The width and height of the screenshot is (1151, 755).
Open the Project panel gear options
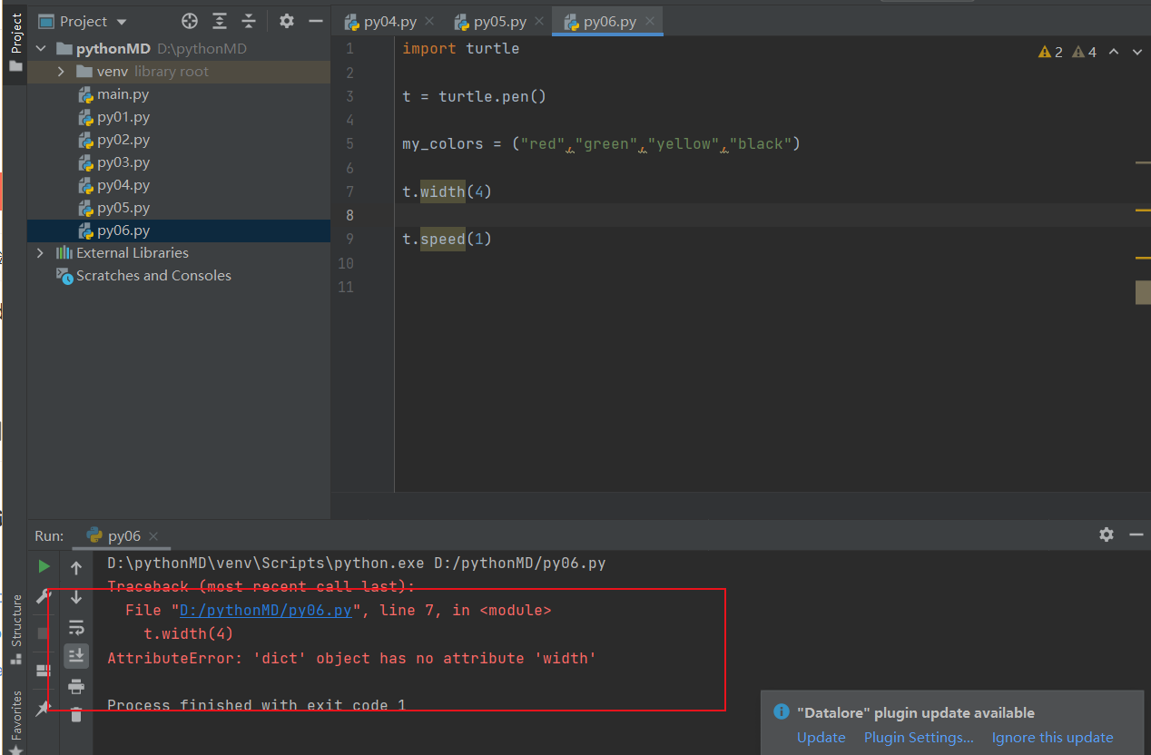pos(287,21)
